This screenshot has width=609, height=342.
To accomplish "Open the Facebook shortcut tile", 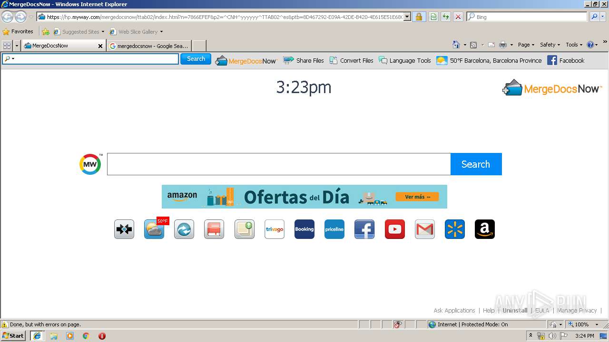I will 364,229.
